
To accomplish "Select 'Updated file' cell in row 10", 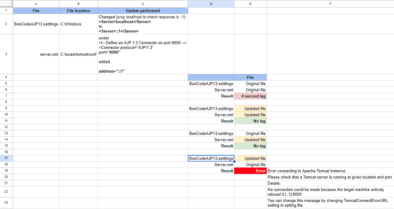I will 250,115.
